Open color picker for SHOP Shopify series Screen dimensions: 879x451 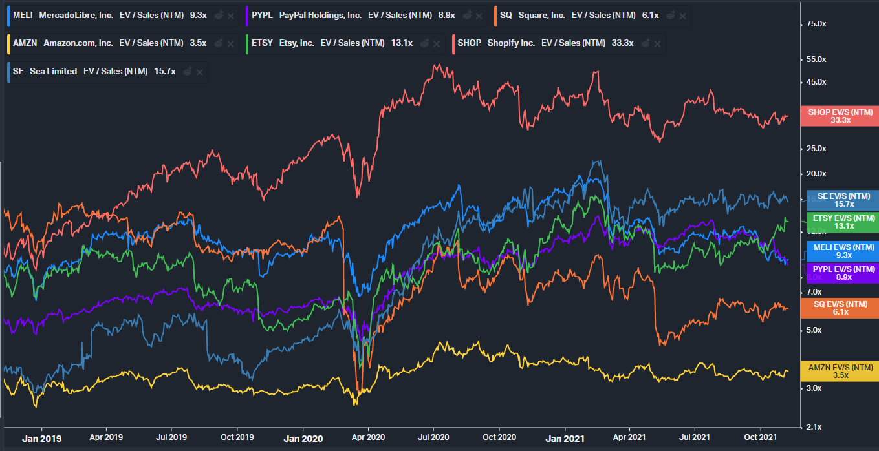[646, 43]
